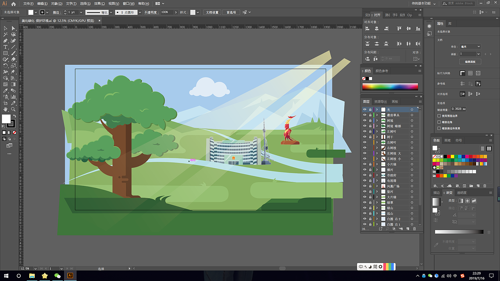Toggle visibility of 电视塔 layer

[x=364, y=181]
